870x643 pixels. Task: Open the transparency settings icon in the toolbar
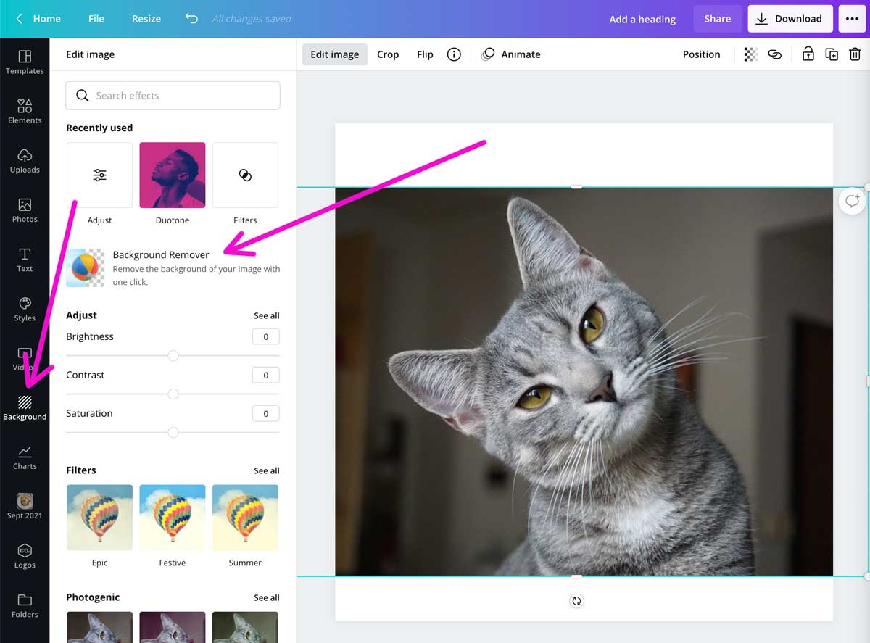[750, 54]
